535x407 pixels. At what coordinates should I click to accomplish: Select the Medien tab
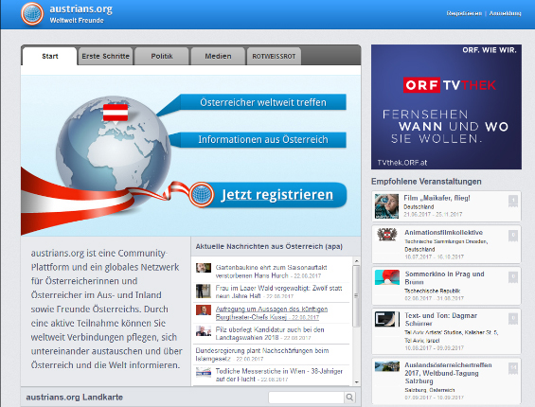[218, 56]
